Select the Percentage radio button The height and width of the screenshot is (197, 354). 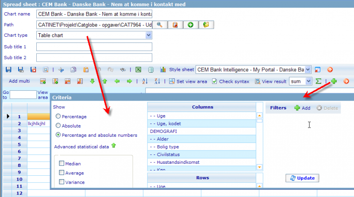(58, 116)
